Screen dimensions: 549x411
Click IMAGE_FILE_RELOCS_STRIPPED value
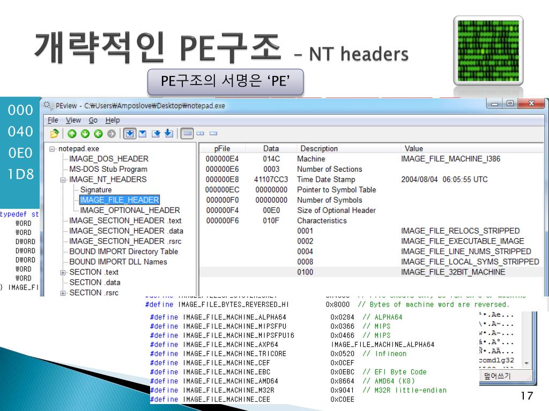[x=461, y=231]
